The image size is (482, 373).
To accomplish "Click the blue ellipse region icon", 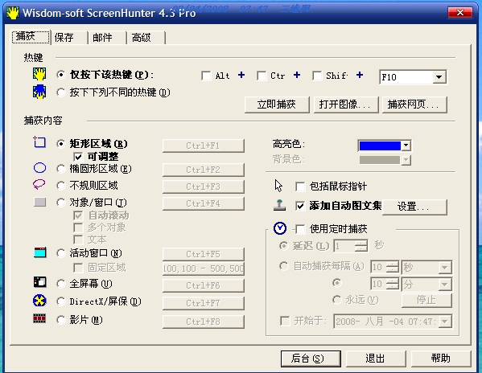I will (39, 168).
